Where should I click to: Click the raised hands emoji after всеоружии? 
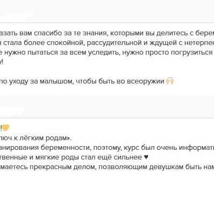[x=170, y=81]
